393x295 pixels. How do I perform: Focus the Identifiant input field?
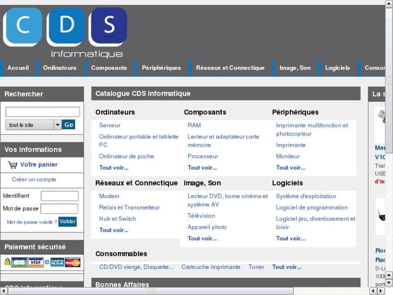coord(59,196)
